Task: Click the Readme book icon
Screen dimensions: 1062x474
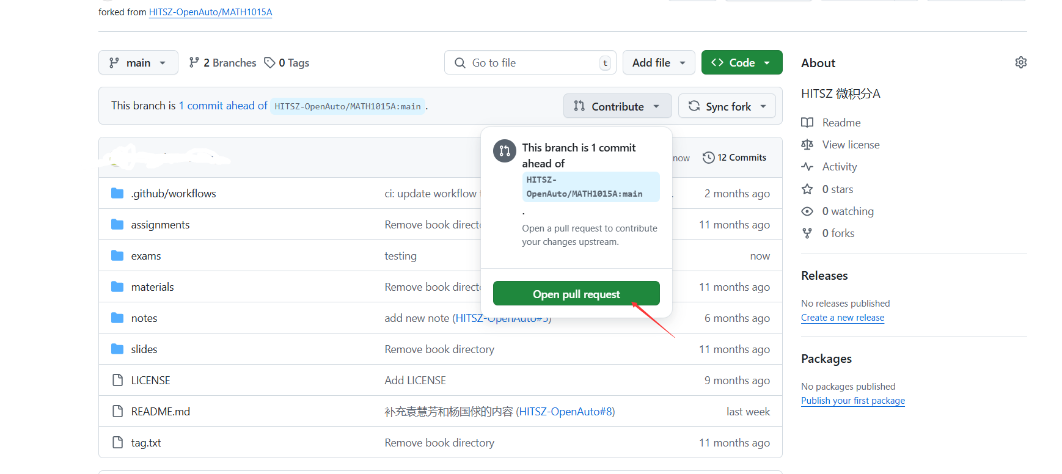Action: 807,123
